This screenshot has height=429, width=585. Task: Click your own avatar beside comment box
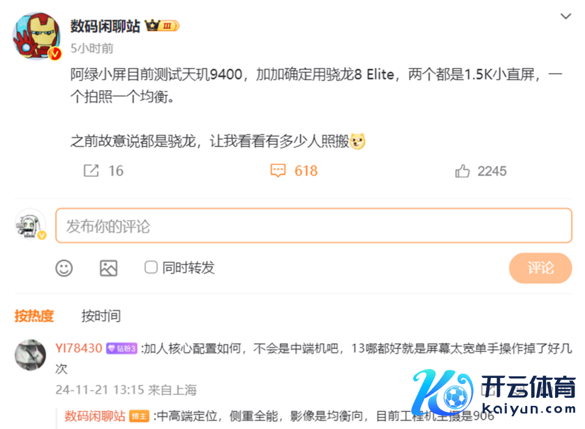pyautogui.click(x=30, y=224)
